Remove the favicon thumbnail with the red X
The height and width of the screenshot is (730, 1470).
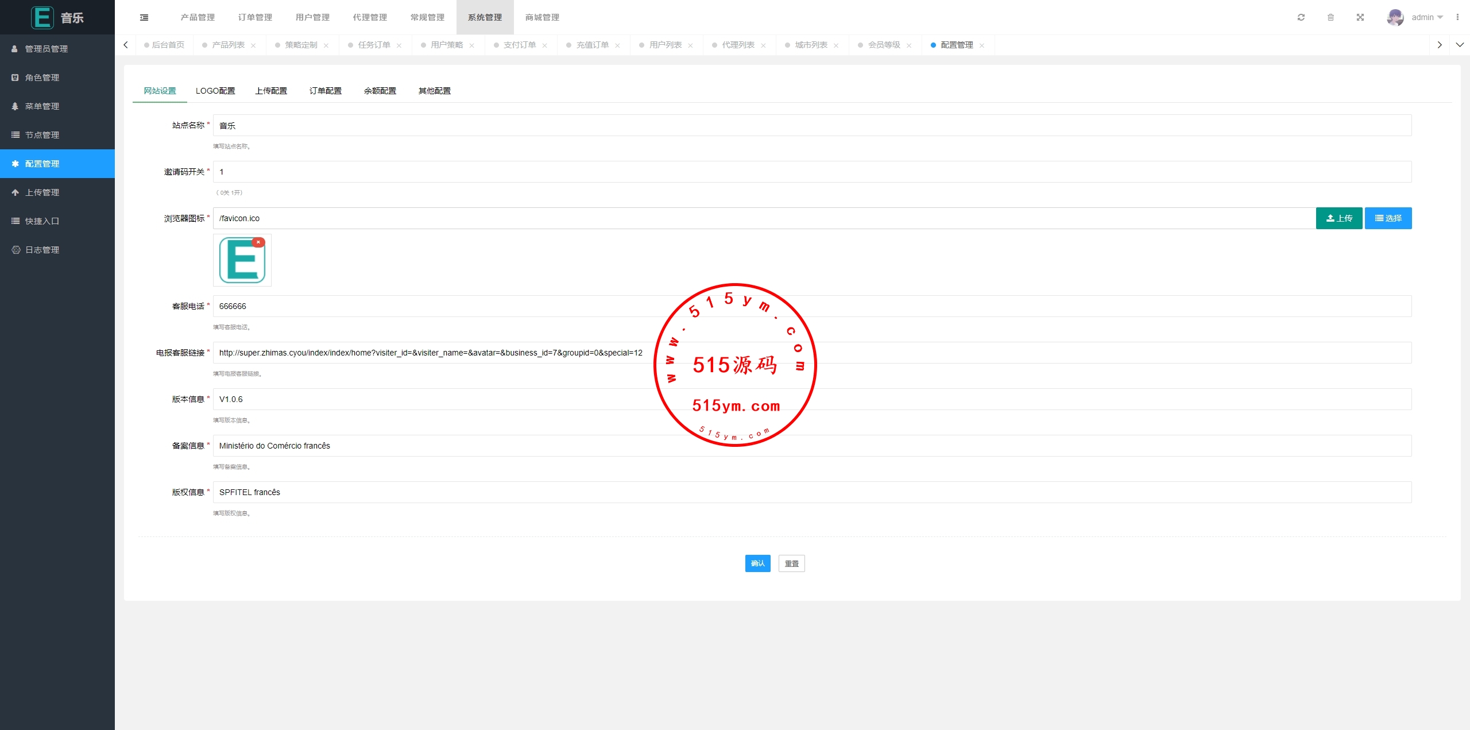pyautogui.click(x=258, y=242)
